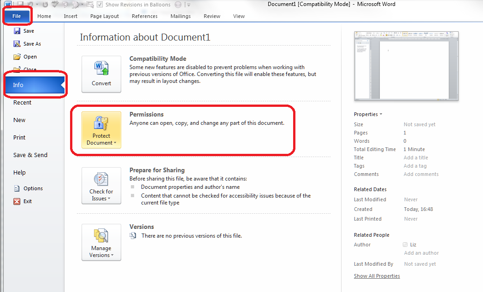The width and height of the screenshot is (483, 292).
Task: Select Recent in the backstage menu
Action: click(22, 103)
